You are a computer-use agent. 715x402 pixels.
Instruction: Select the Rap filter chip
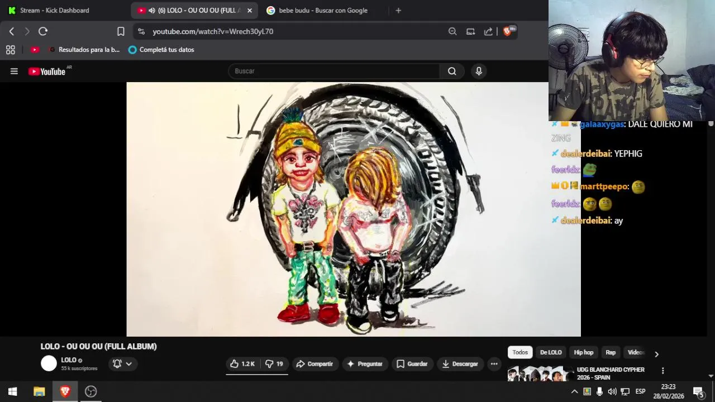pyautogui.click(x=611, y=352)
